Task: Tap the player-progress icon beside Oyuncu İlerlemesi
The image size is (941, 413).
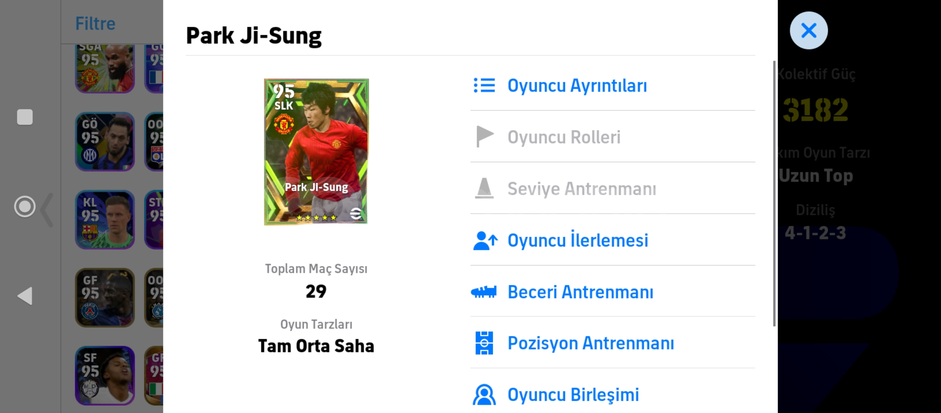Action: pyautogui.click(x=484, y=240)
